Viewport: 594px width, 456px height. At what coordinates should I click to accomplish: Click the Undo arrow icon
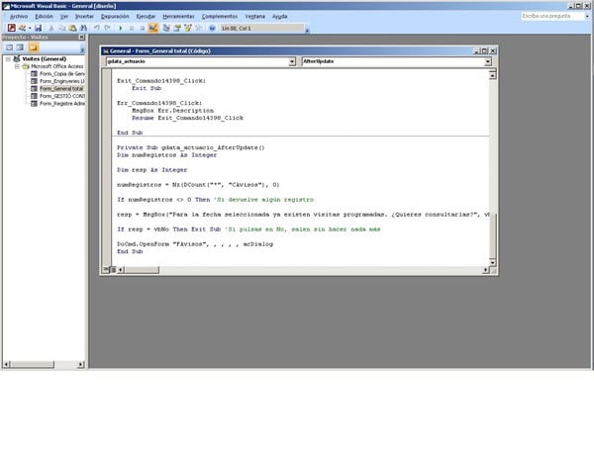(95, 28)
